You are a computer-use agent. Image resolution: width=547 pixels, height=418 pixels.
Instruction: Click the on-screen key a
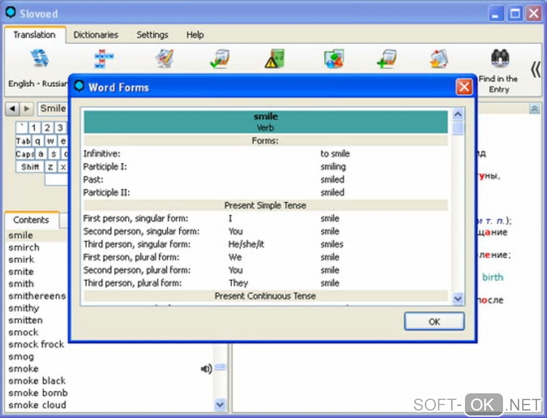coord(41,154)
